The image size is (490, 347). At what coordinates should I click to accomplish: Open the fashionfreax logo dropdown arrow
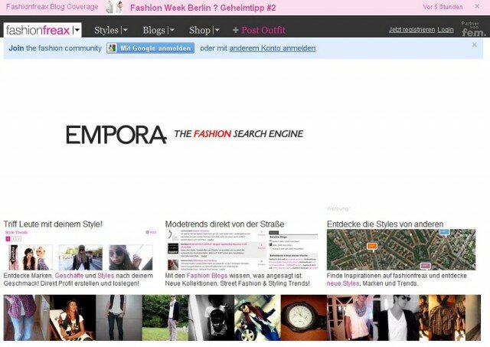[x=77, y=31]
